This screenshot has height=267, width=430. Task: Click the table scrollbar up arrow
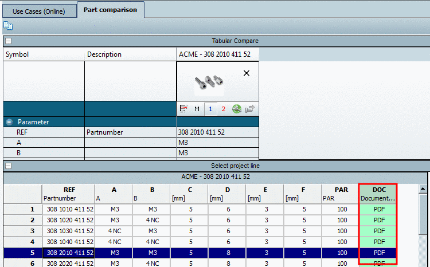[x=423, y=189]
